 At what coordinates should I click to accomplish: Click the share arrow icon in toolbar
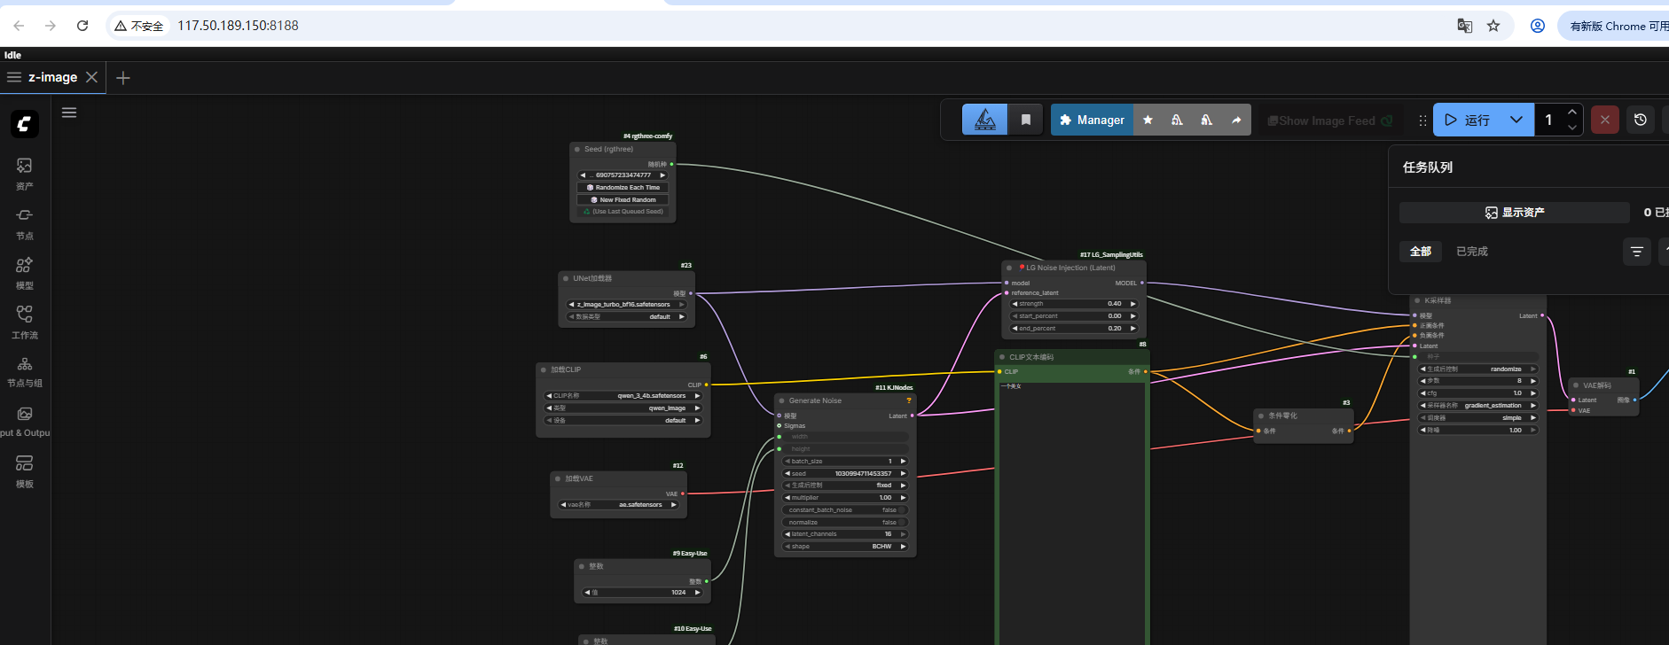1236,120
